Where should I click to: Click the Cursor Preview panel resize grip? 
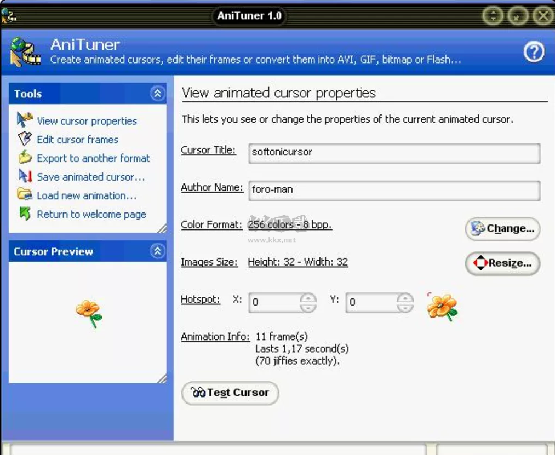[162, 378]
